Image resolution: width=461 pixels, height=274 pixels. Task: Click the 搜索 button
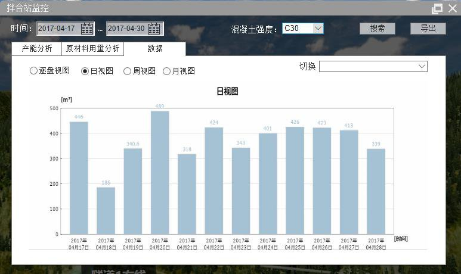click(377, 29)
